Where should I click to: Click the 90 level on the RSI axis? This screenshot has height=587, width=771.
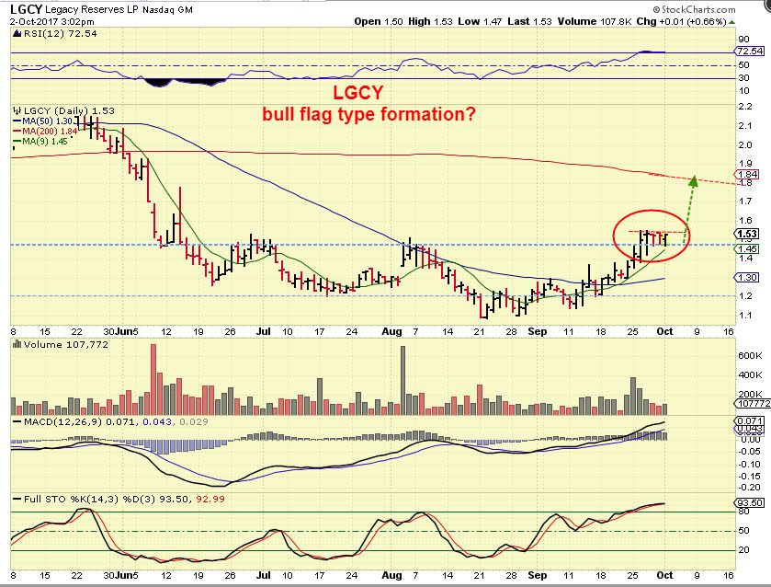[743, 40]
